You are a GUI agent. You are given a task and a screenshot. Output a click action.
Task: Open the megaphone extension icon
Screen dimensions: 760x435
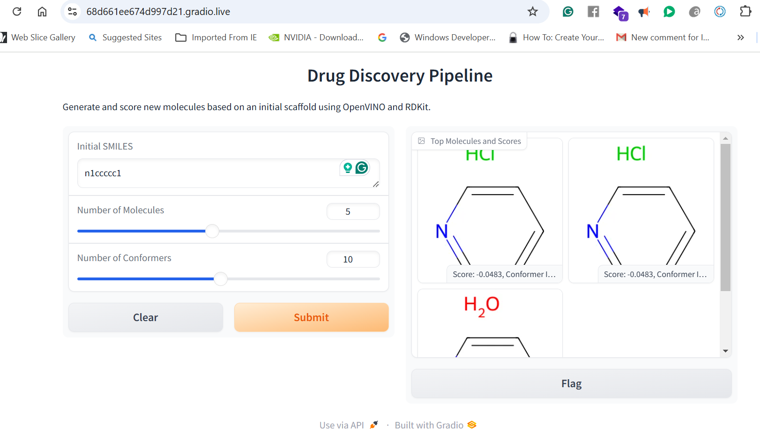tap(644, 12)
